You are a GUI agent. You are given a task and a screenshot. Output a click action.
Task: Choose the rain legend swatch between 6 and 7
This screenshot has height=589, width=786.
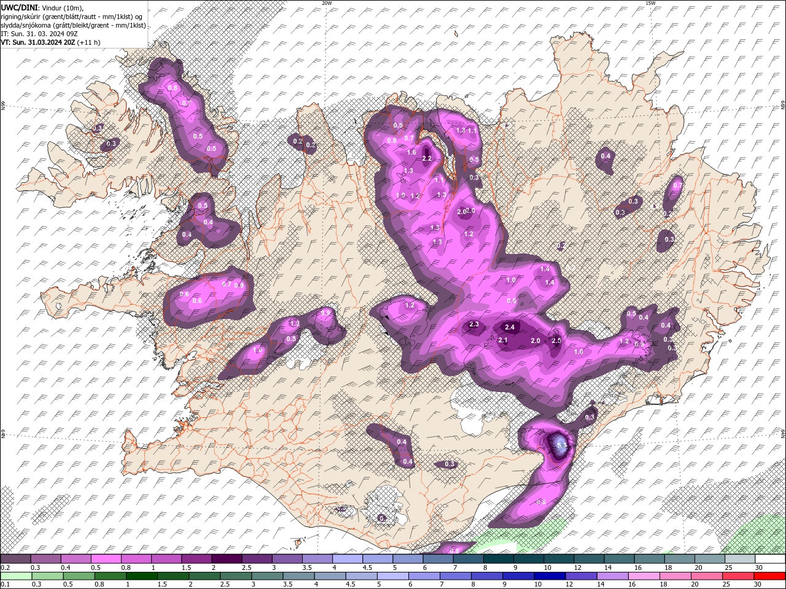tap(425, 576)
